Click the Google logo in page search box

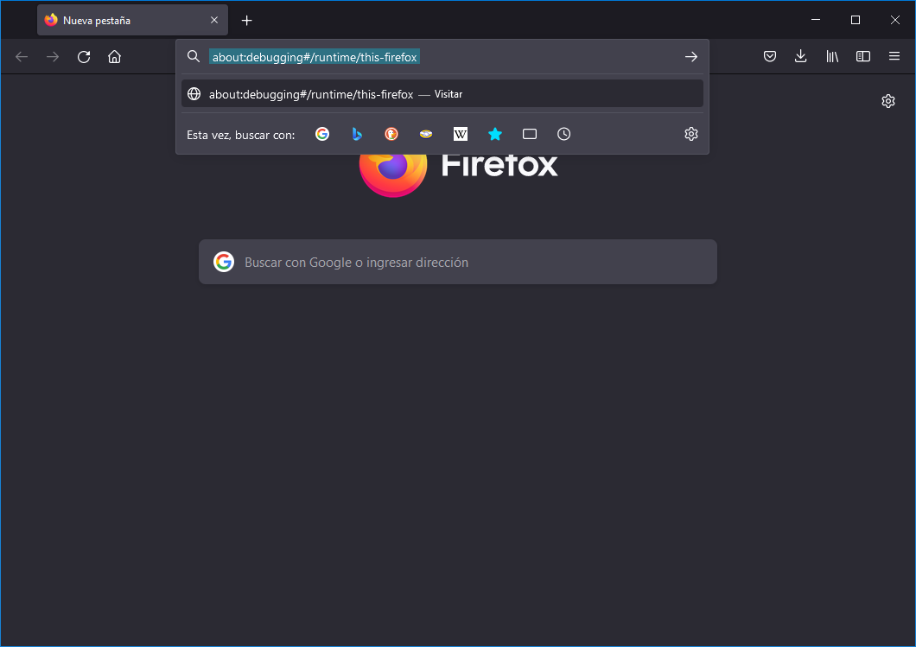224,263
